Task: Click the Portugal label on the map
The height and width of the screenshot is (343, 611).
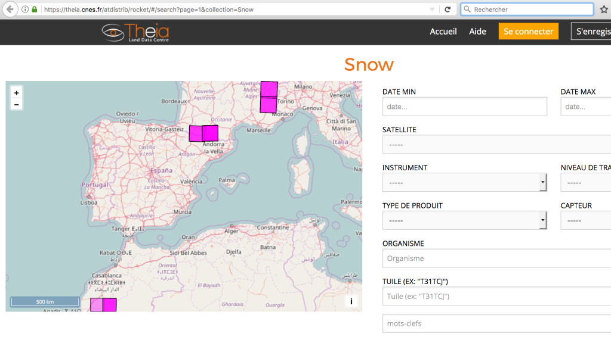Action: pyautogui.click(x=95, y=185)
